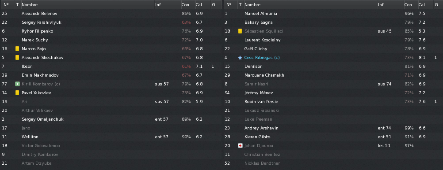Open Cesc Fàbregas player profile link
This screenshot has height=170, width=443.
coord(262,57)
